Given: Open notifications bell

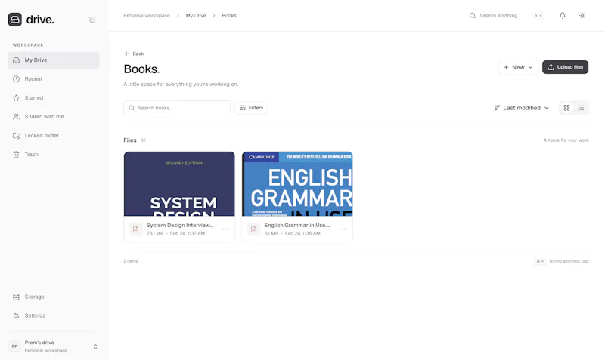Looking at the screenshot, I should point(563,16).
